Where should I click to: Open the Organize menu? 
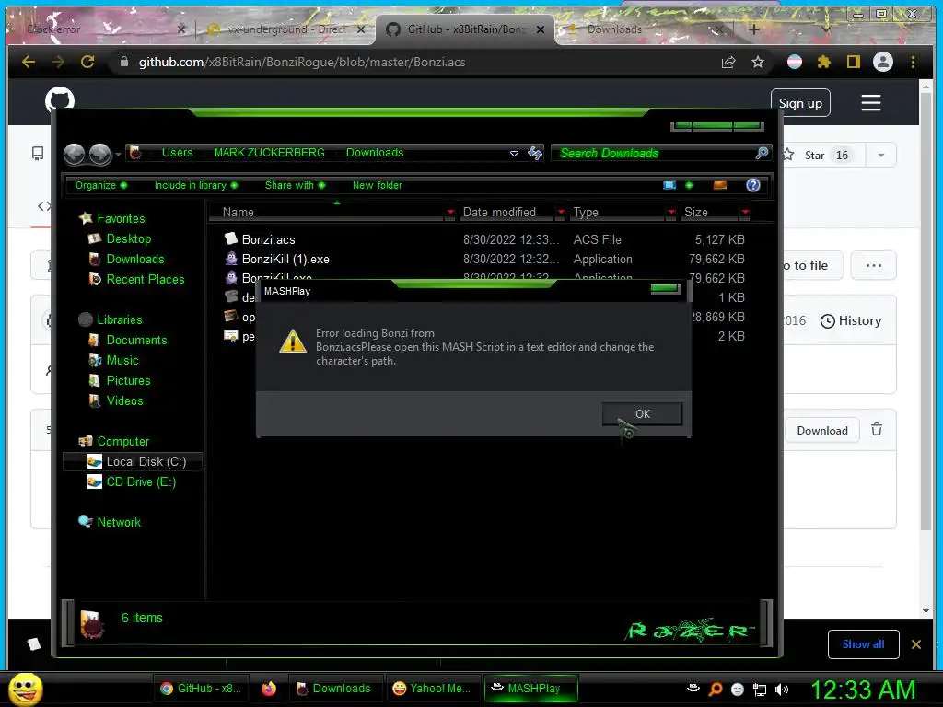tap(100, 185)
